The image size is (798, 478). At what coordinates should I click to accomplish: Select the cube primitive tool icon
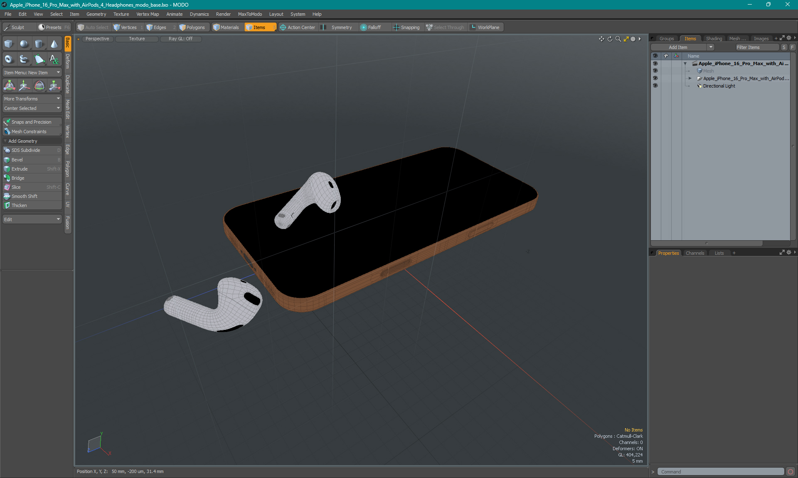tap(9, 44)
